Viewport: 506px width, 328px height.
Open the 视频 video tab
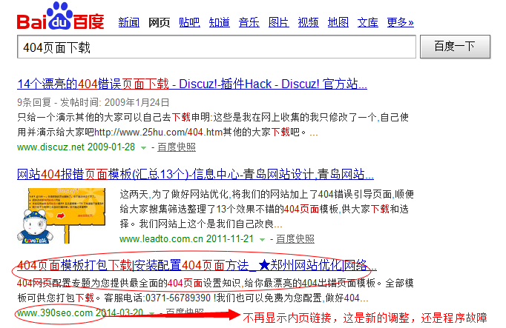tap(308, 22)
